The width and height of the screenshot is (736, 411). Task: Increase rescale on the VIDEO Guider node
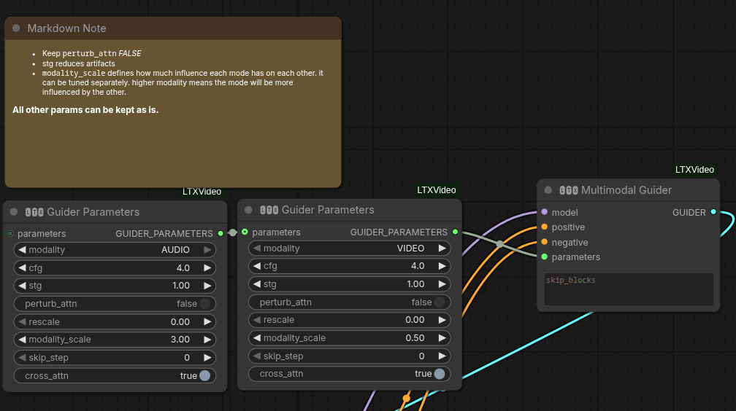[x=442, y=320]
